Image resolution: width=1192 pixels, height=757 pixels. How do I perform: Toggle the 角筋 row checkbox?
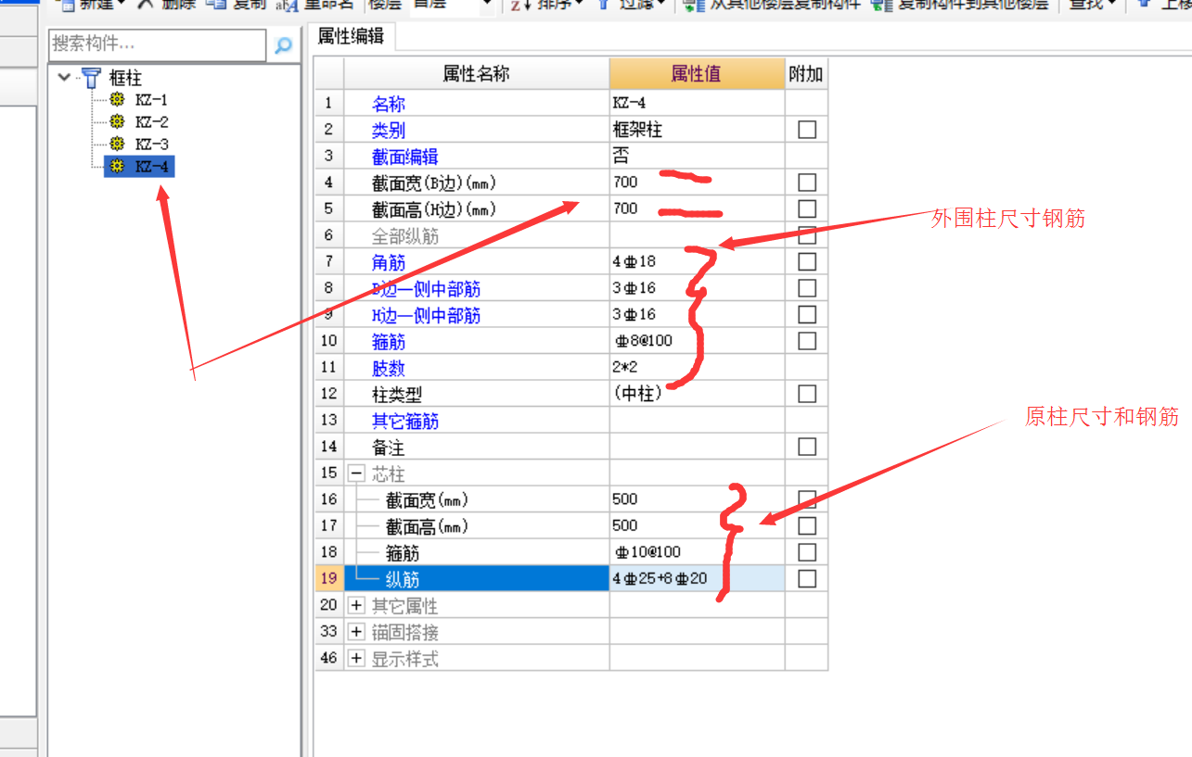point(807,262)
